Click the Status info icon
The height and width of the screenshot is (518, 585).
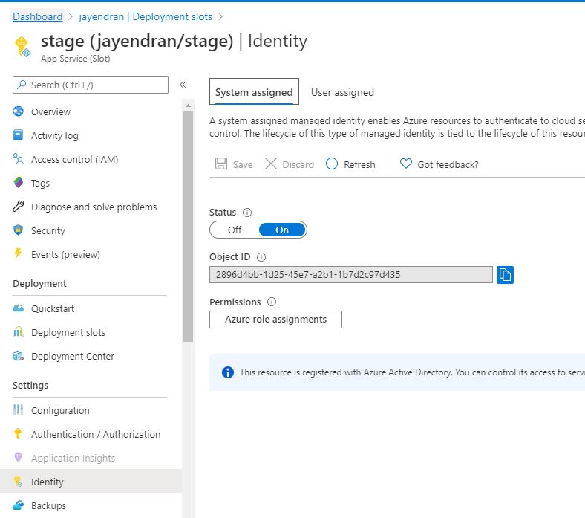click(x=247, y=213)
